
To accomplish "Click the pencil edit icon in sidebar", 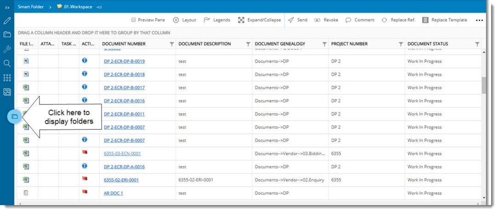I will (x=7, y=21).
